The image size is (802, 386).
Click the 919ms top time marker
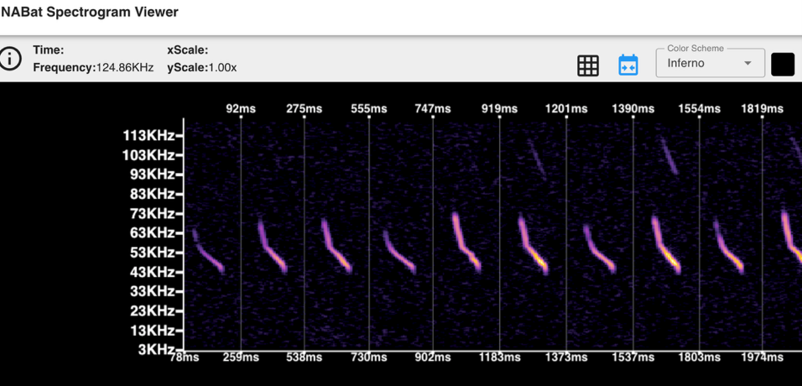click(x=499, y=109)
